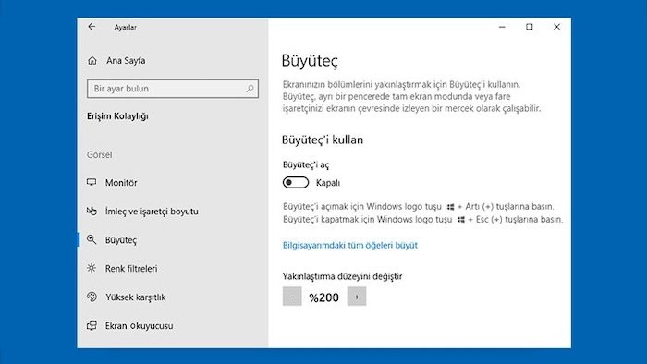Focus the 'Bir ayar bulun' search field

click(x=173, y=89)
